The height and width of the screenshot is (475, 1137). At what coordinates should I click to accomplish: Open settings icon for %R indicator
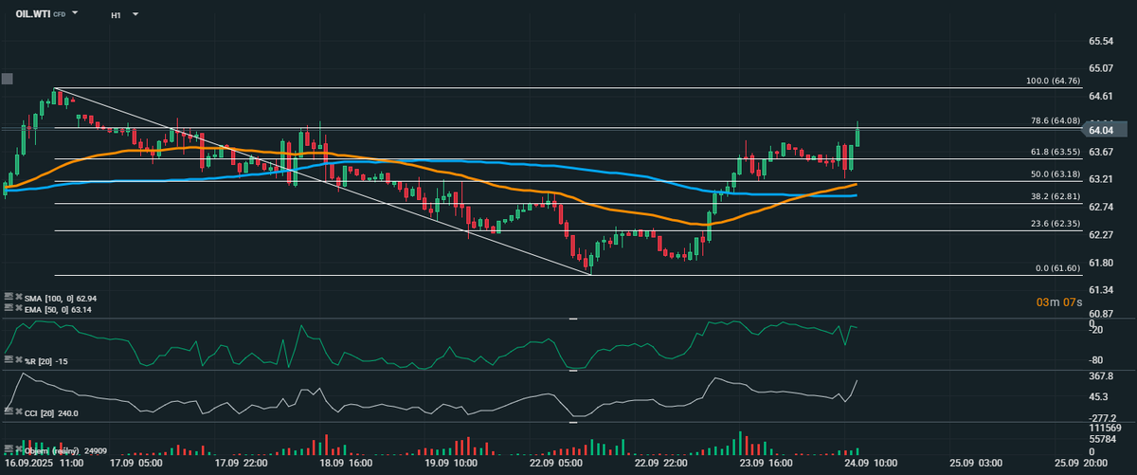click(9, 361)
